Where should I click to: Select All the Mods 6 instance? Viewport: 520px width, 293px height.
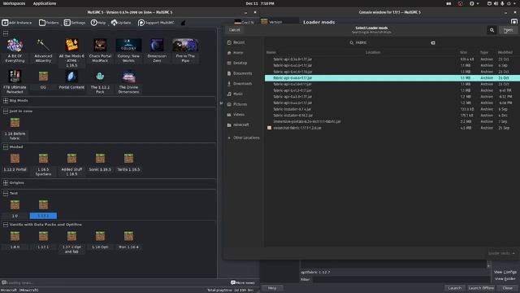71,46
